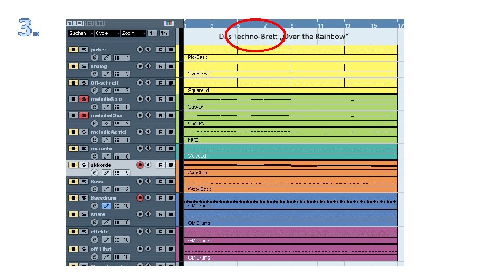Mute the picker track
The height and width of the screenshot is (277, 493).
coord(73,50)
